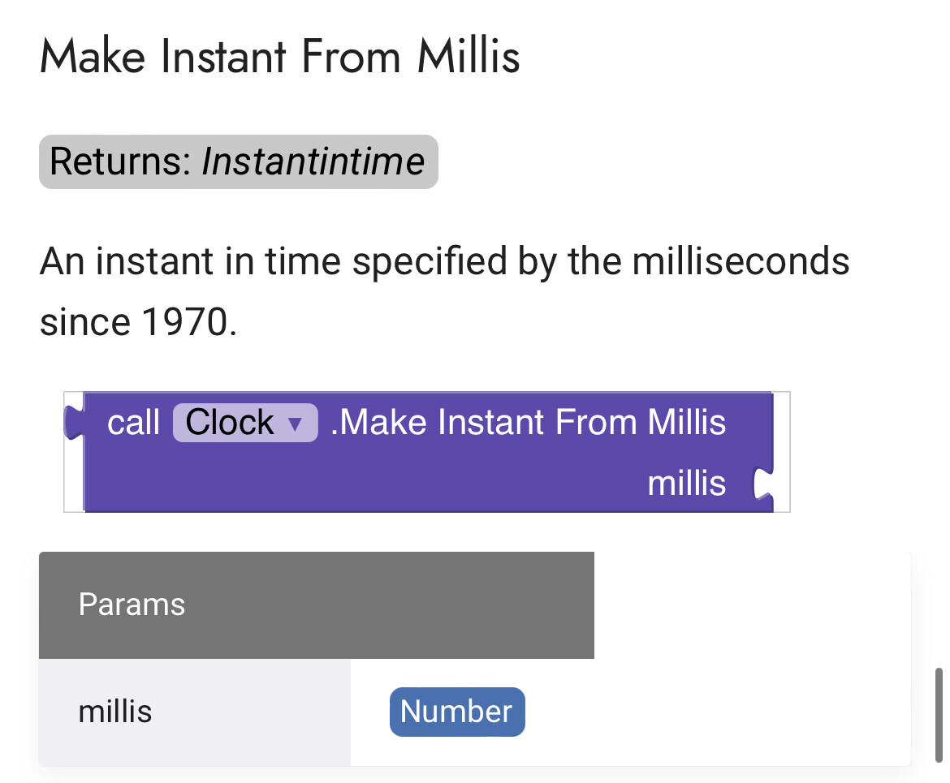The image size is (950, 783).
Task: Click the small arrow beside Clock
Action: (296, 424)
